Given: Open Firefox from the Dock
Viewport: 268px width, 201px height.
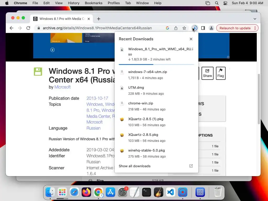Looking at the screenshot, I should 86,192.
